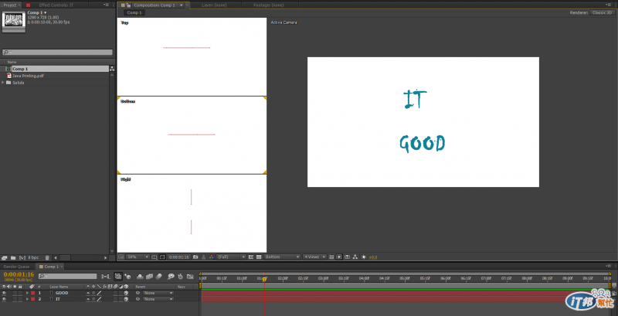Toggle Region of Interest icon
Screen dimensions: 618x316
251,257
